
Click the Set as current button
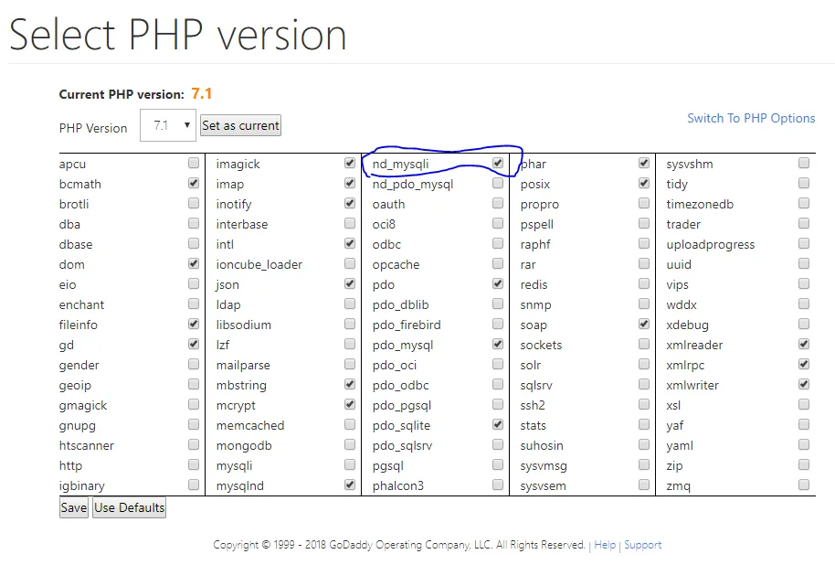point(240,125)
